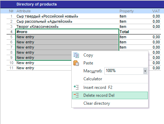Click the Итого cell in row 4
The image size is (164, 124).
click(67, 32)
